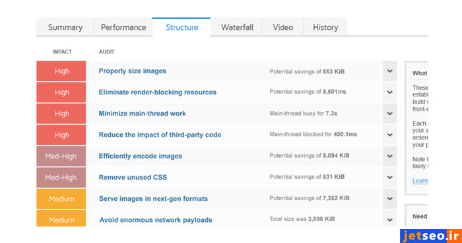This screenshot has height=243, width=462.
Task: Follow the Learn link in side panel
Action: coord(420,180)
